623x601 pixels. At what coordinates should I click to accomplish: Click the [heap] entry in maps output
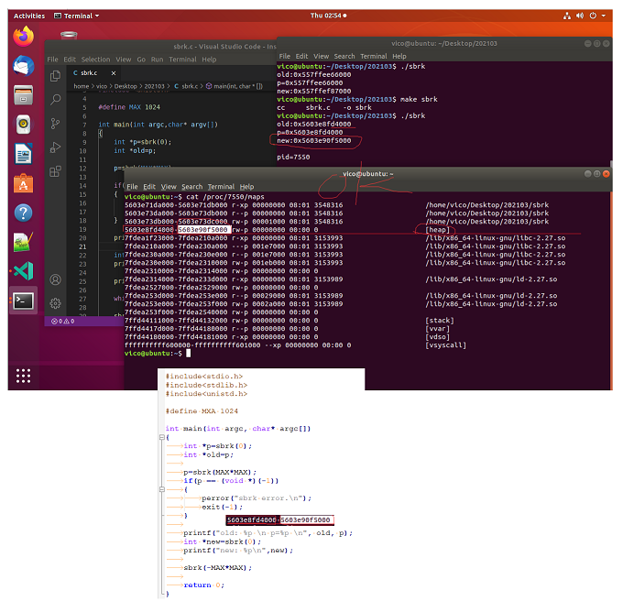coord(437,230)
